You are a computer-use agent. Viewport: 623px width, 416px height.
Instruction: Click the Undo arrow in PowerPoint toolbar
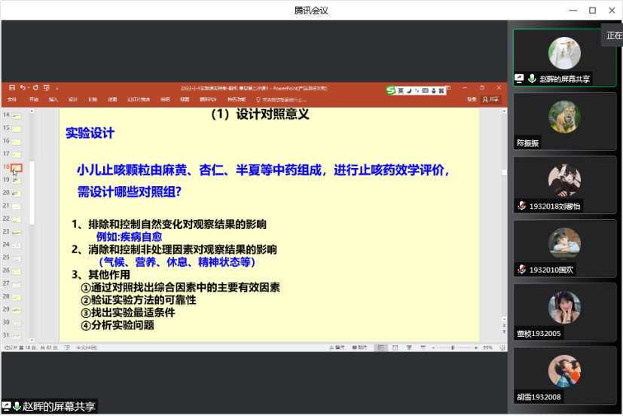(x=23, y=87)
